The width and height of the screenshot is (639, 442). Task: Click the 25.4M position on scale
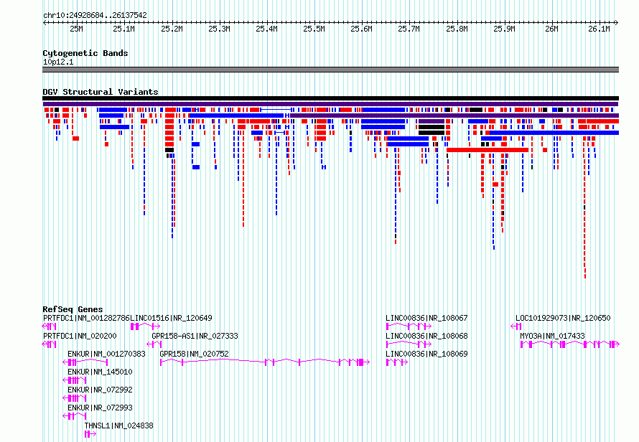click(266, 29)
